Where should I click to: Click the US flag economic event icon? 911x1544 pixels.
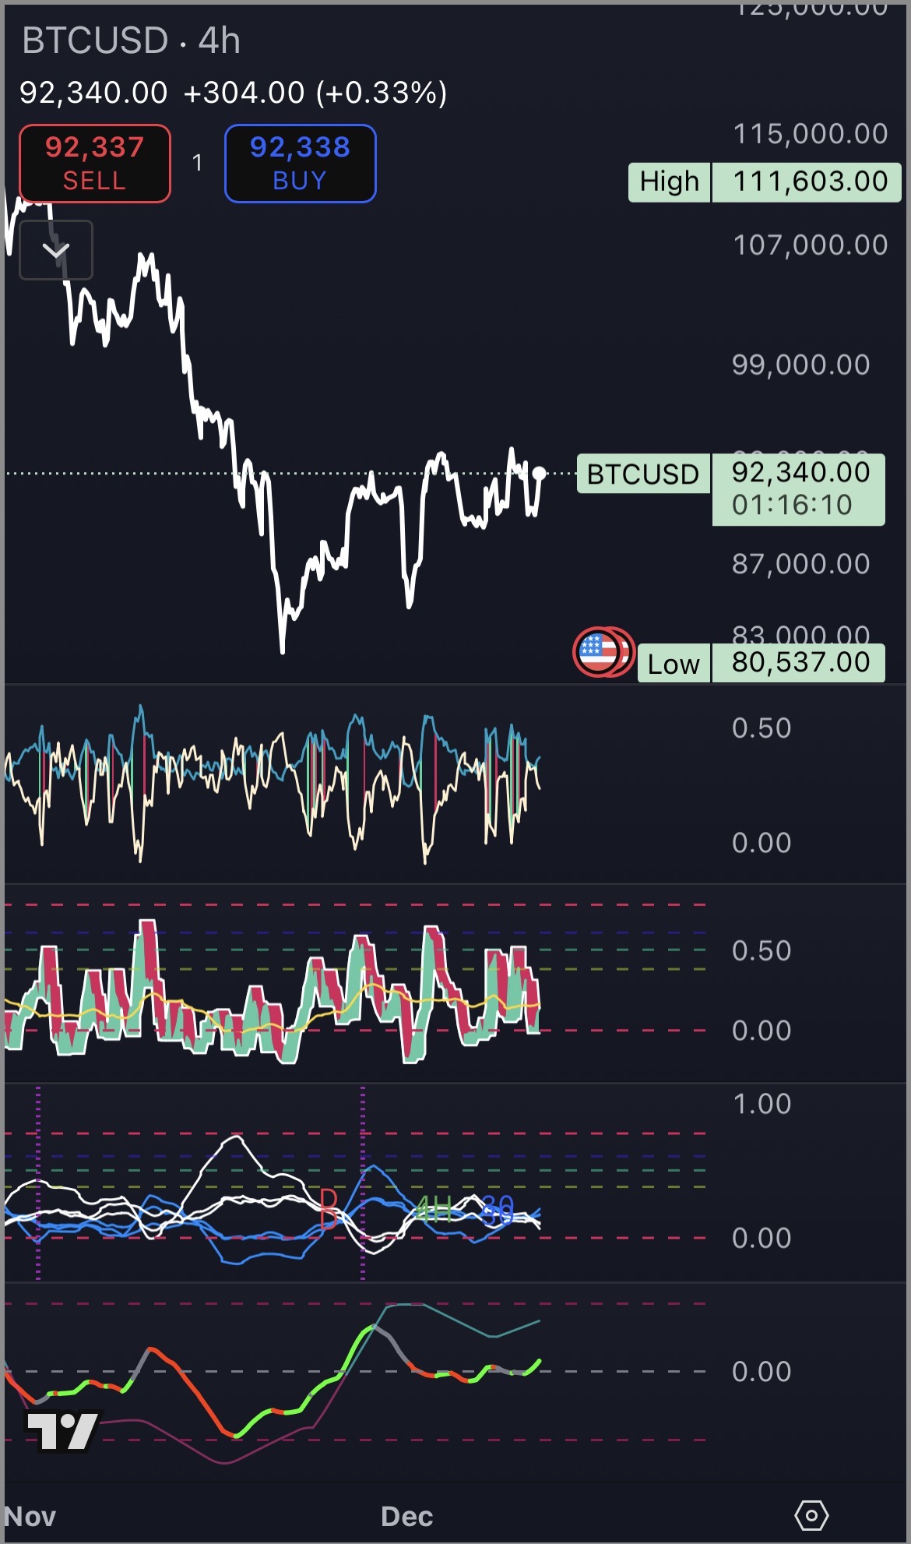[x=598, y=651]
